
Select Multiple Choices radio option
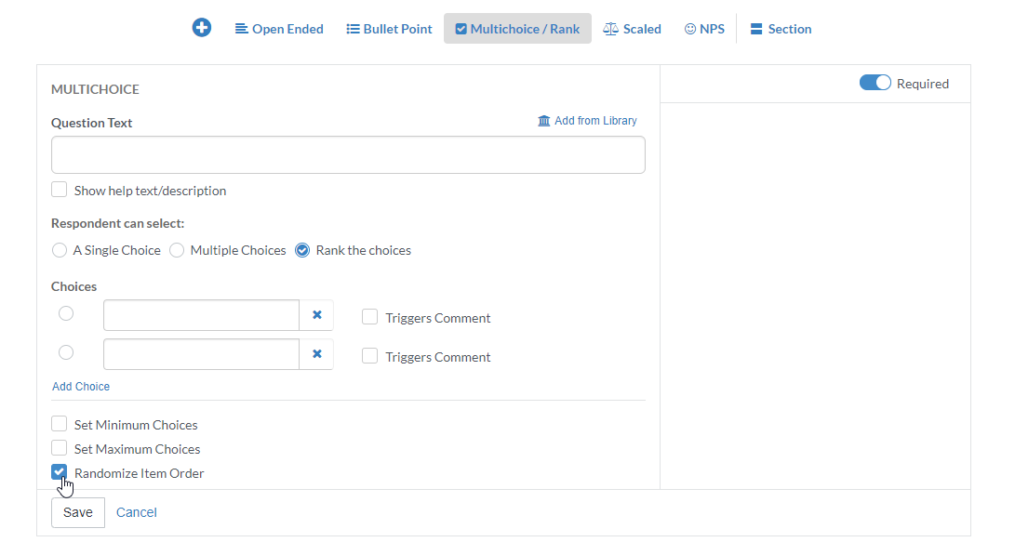177,250
